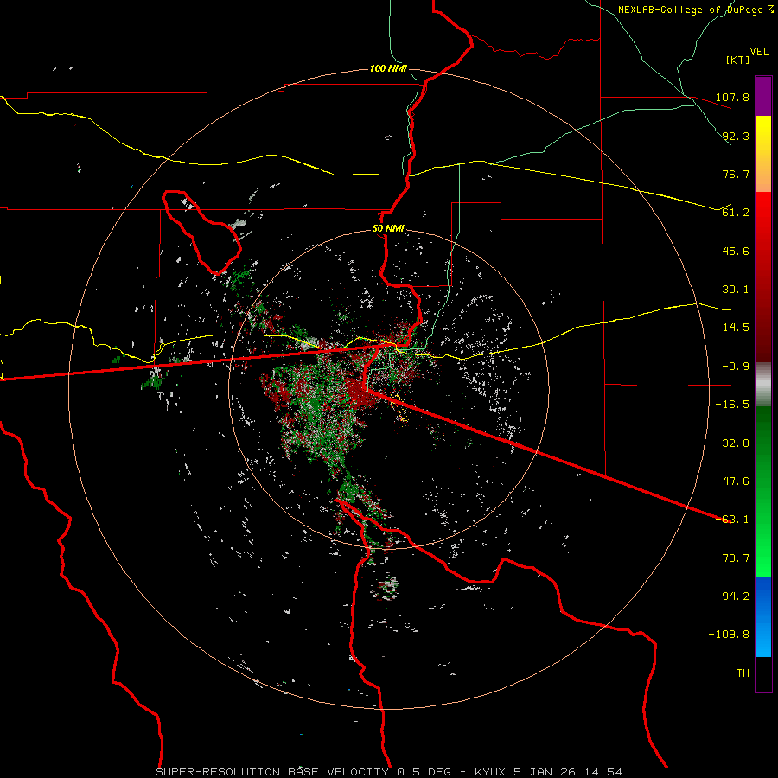This screenshot has height=778, width=778.
Task: Select the 107.8 velocity scale value
Action: click(732, 97)
